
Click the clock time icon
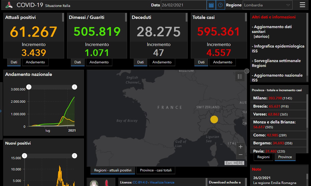pos(220,5)
